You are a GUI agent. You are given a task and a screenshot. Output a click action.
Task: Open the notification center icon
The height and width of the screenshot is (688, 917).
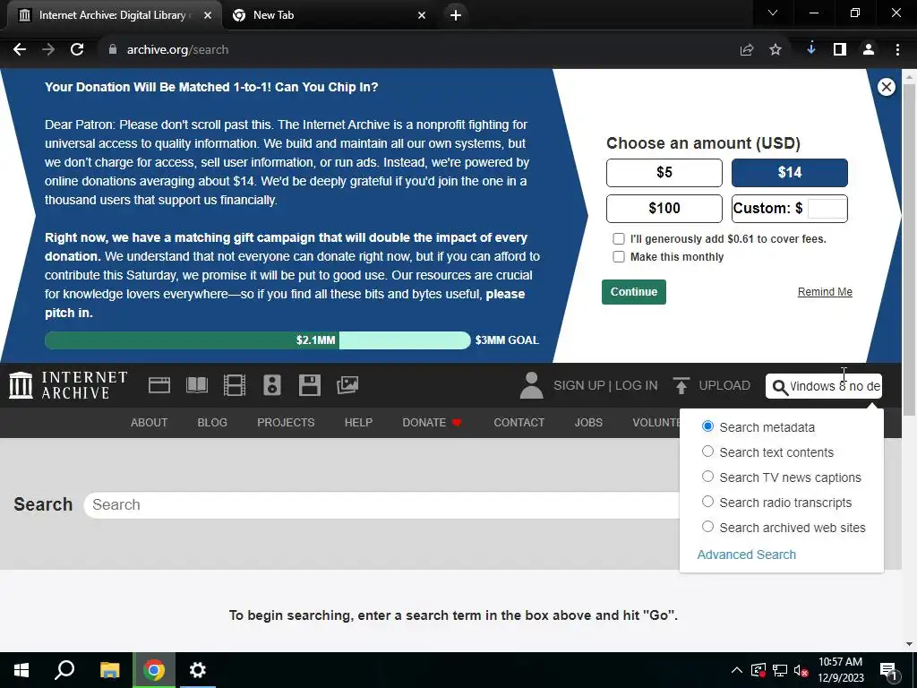tap(888, 670)
